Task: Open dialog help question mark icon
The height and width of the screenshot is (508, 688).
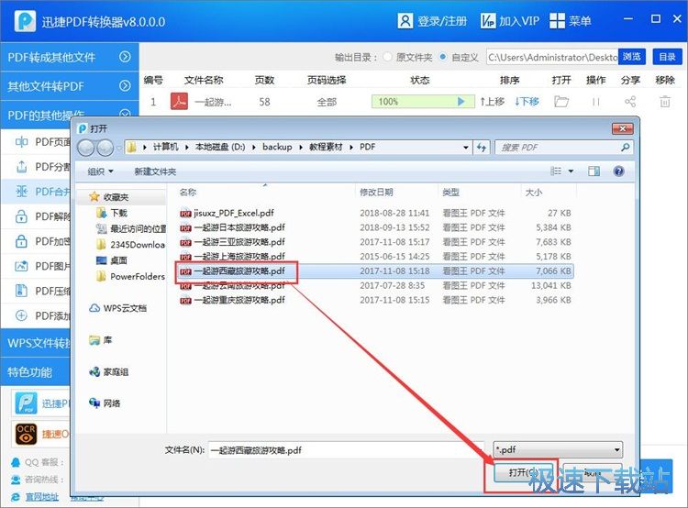Action: point(618,171)
